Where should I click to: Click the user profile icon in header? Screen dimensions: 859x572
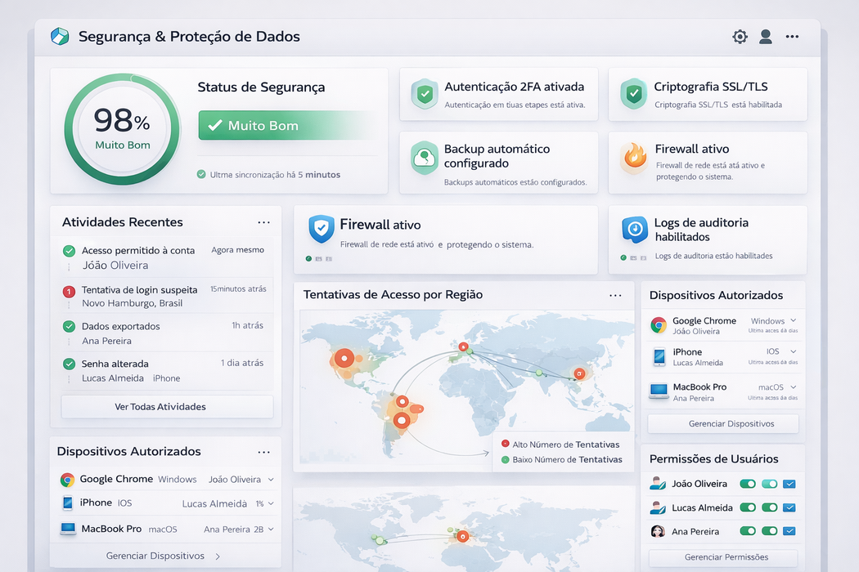click(766, 37)
